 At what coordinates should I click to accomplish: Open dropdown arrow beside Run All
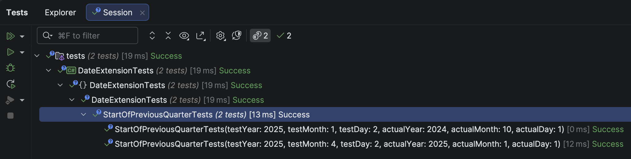22,36
